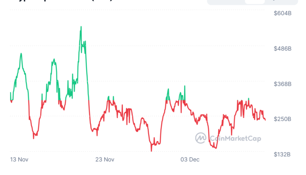Click the $250B y-axis label
This screenshot has width=306, height=175.
point(283,119)
